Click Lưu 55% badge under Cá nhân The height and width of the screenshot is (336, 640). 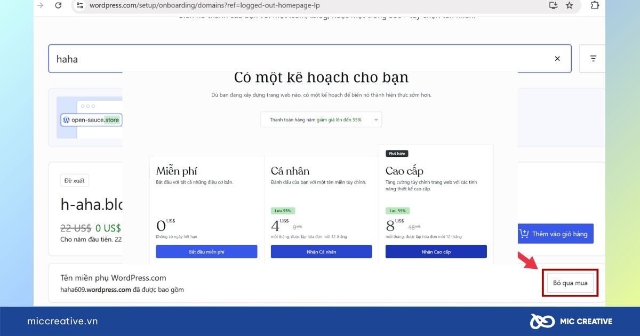283,211
